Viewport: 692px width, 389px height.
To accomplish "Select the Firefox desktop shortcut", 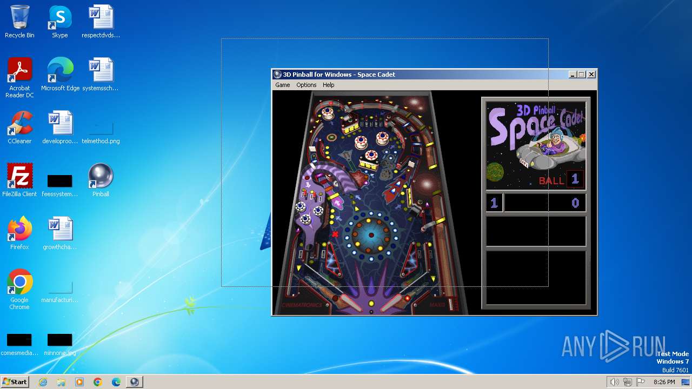I will point(19,233).
